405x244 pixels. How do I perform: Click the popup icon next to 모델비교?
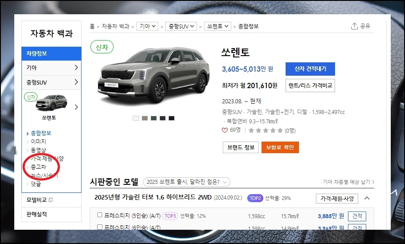coord(51,200)
